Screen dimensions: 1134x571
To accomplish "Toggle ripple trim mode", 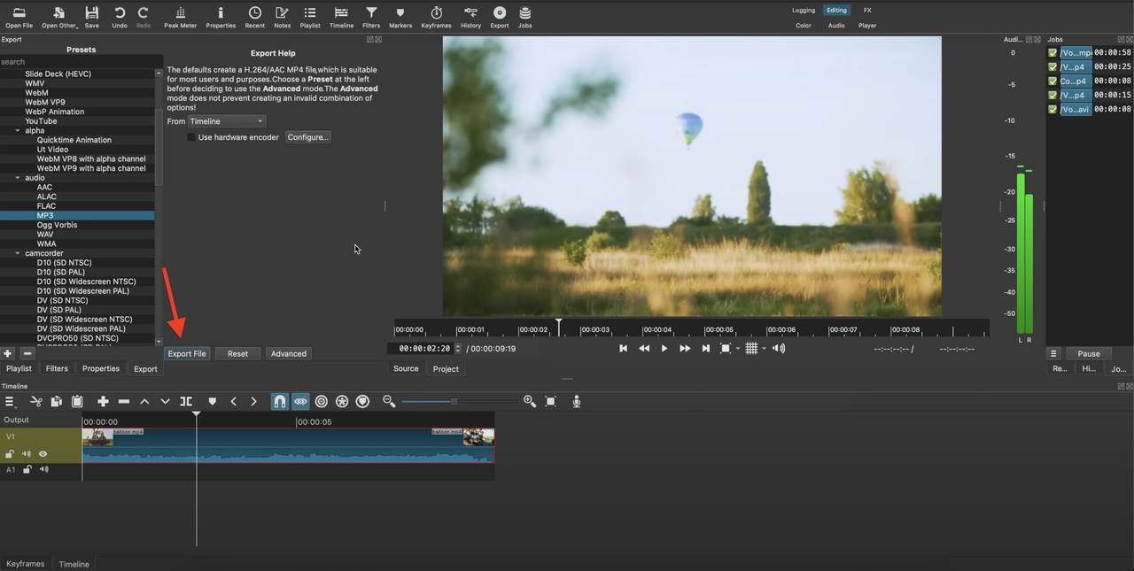I will [322, 402].
